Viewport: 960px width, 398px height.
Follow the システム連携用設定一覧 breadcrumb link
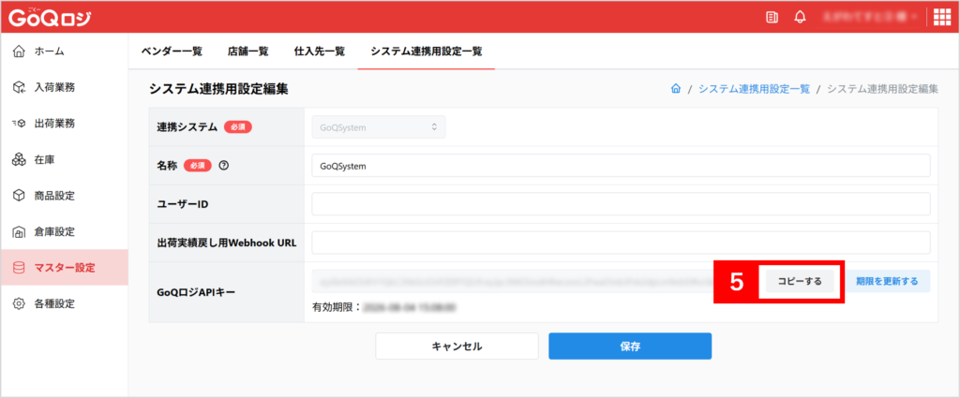click(x=755, y=89)
